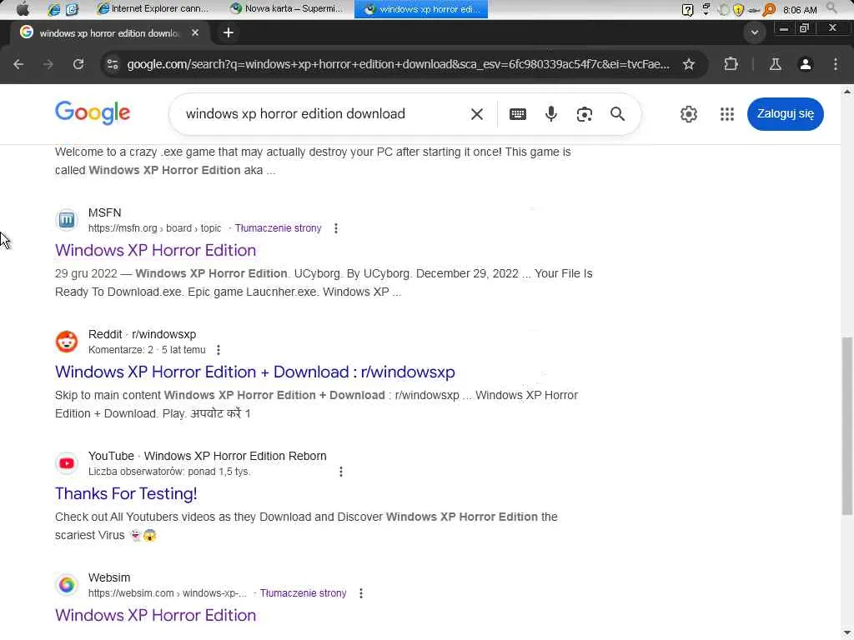Click the address bar URL

click(x=398, y=64)
